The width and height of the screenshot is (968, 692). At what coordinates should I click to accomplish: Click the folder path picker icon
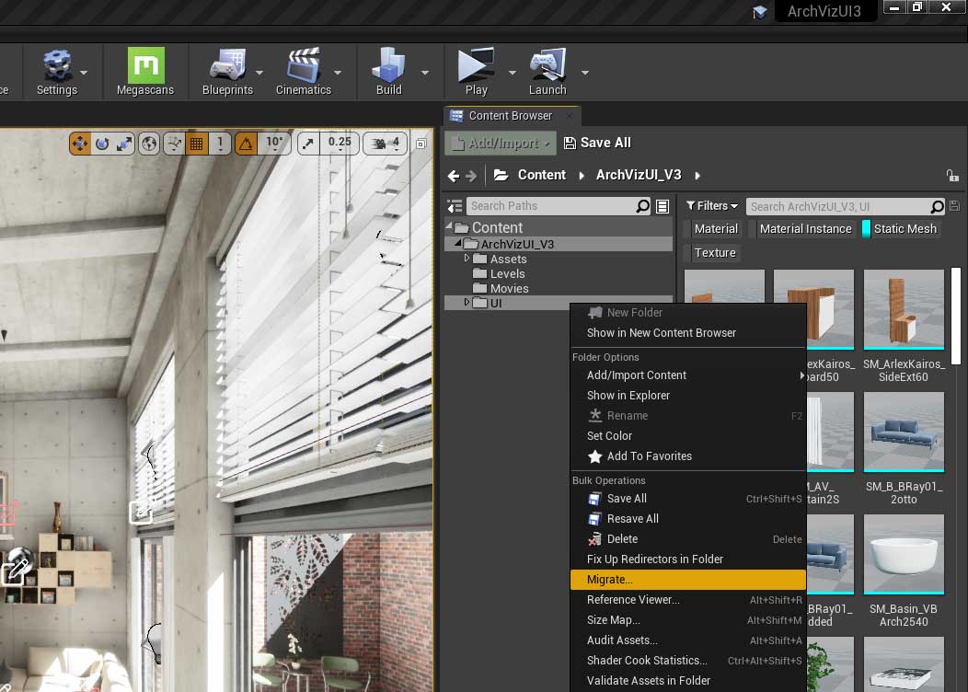point(501,176)
